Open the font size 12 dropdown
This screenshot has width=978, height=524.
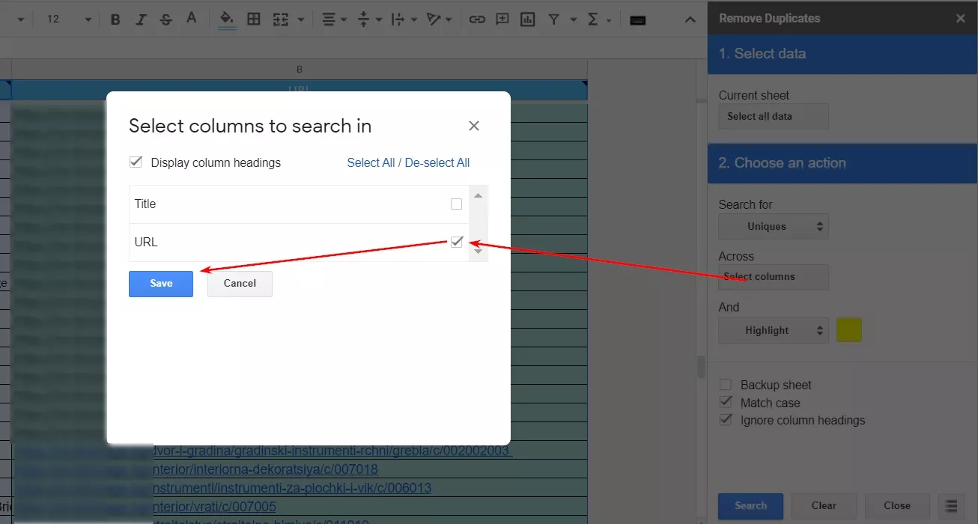pyautogui.click(x=68, y=19)
